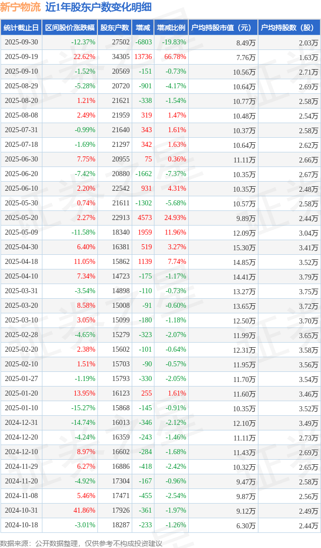Click the 户均持股数（股） column header
The height and width of the screenshot is (548, 321).
(x=289, y=28)
